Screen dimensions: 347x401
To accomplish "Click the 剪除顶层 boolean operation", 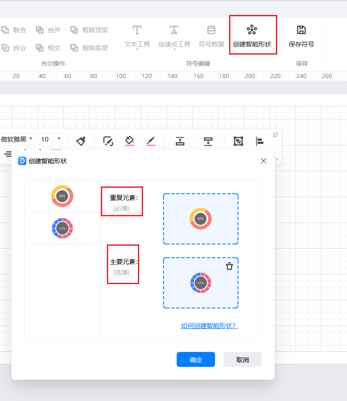I will pyautogui.click(x=89, y=30).
